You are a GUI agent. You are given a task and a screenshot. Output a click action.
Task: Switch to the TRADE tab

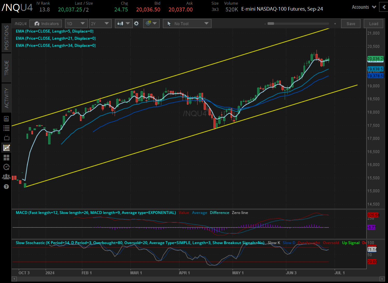[x=6, y=68]
